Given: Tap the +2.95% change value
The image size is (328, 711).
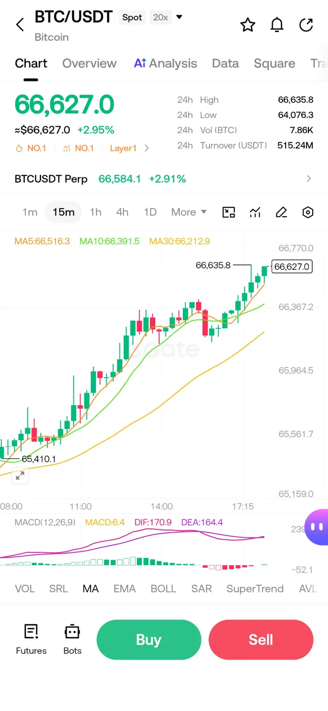Looking at the screenshot, I should pos(96,130).
